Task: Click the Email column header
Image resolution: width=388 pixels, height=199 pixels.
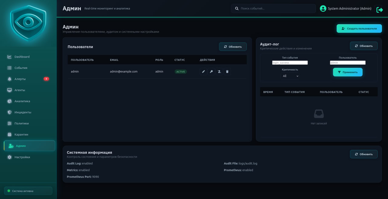Action: coord(114,60)
